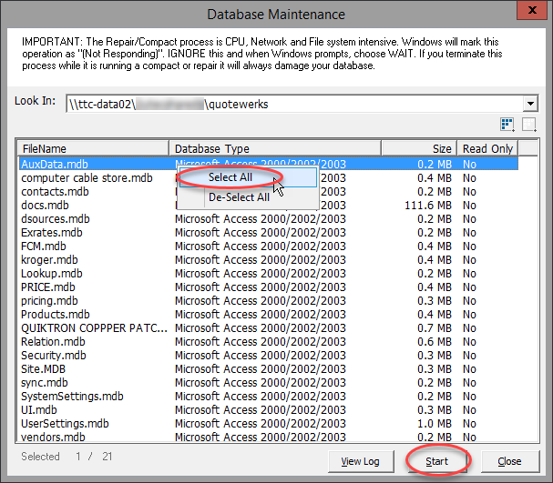The height and width of the screenshot is (483, 553).
Task: Sort by Read Only column header
Action: (487, 148)
